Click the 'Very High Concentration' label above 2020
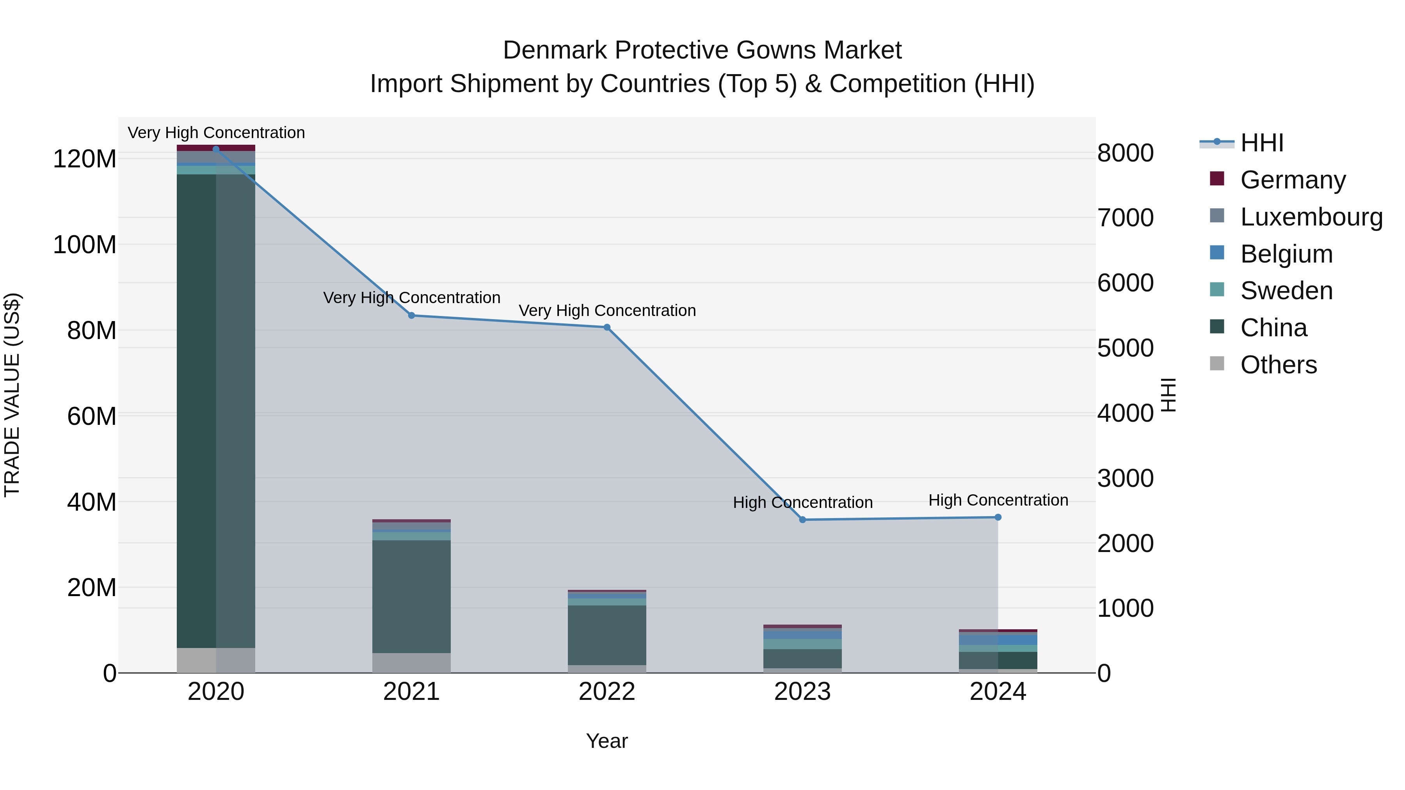Screen dimensions: 1405x790 (217, 133)
